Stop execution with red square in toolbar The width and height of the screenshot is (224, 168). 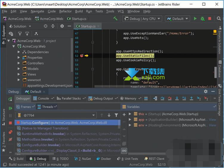pos(210,19)
